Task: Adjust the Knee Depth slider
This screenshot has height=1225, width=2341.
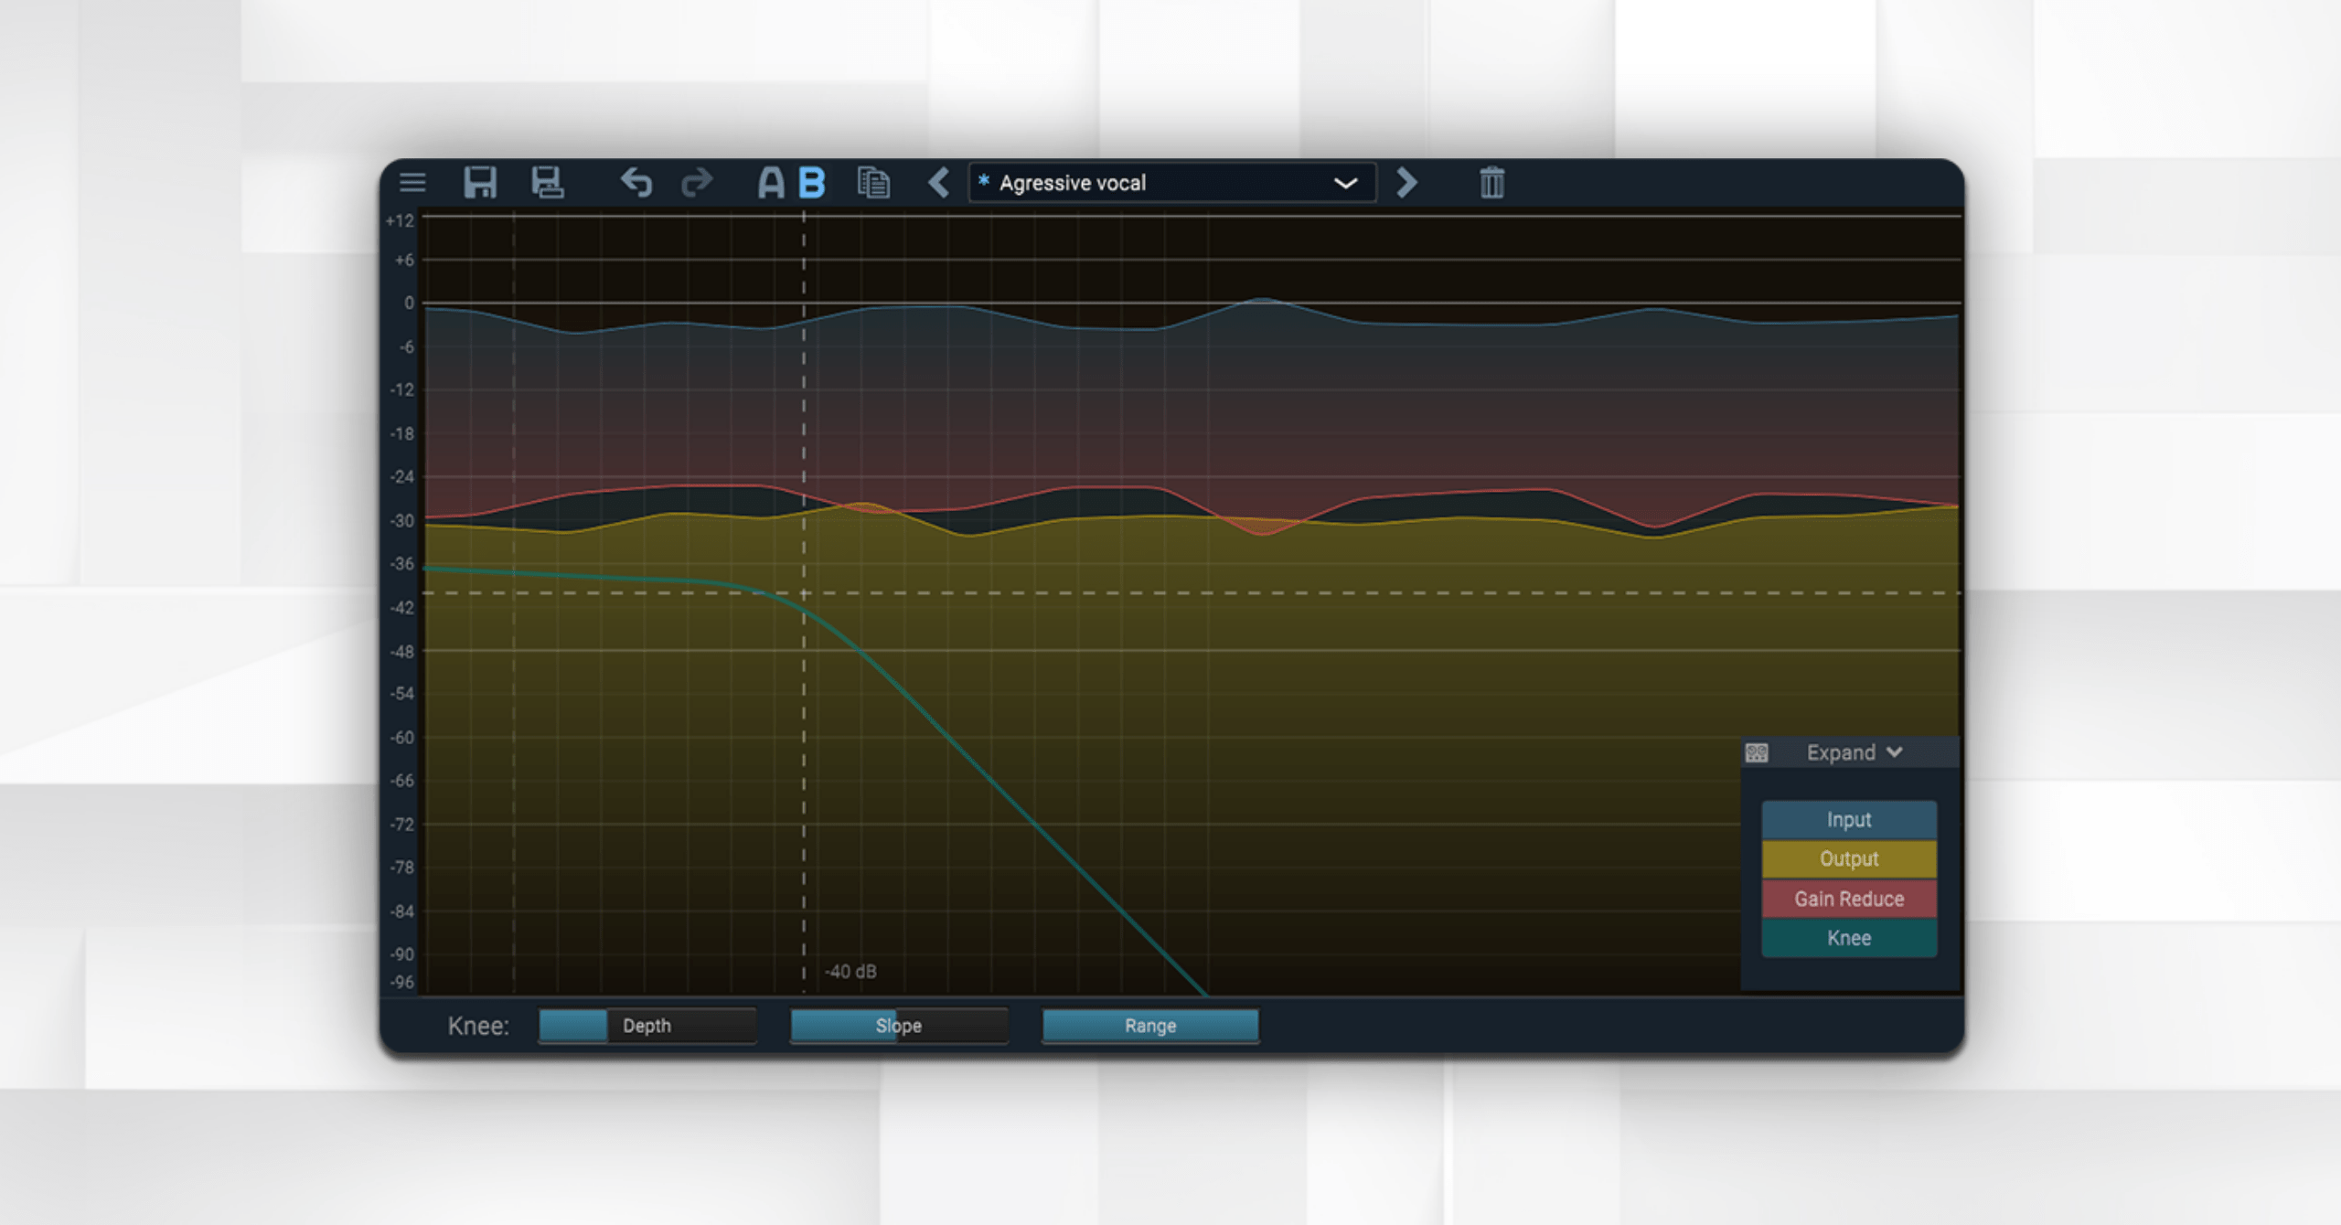Action: tap(647, 1026)
